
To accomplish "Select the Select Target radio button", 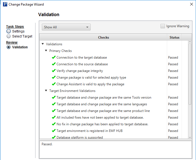I will pyautogui.click(x=9, y=36).
